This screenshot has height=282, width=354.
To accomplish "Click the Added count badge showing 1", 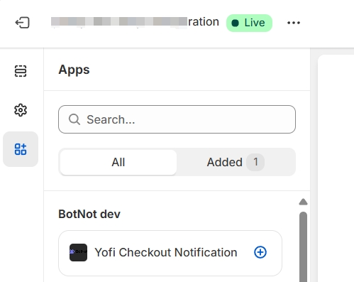I will click(x=255, y=162).
